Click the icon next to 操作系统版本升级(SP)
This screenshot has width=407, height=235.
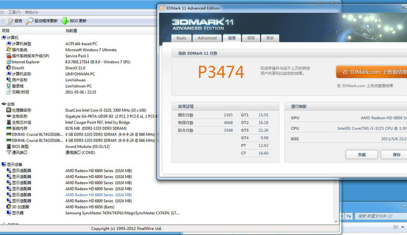point(9,56)
